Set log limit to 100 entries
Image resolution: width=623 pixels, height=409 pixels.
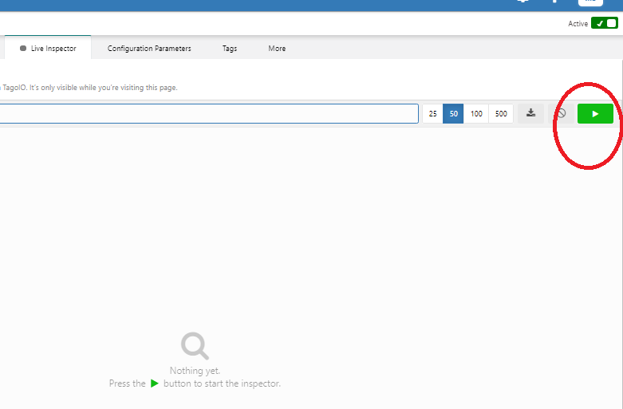tap(476, 113)
